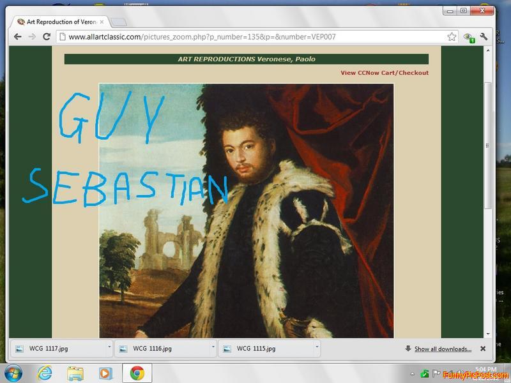Click the Veronese portrait painting image
Viewport: 511px width, 383px height.
(247, 211)
